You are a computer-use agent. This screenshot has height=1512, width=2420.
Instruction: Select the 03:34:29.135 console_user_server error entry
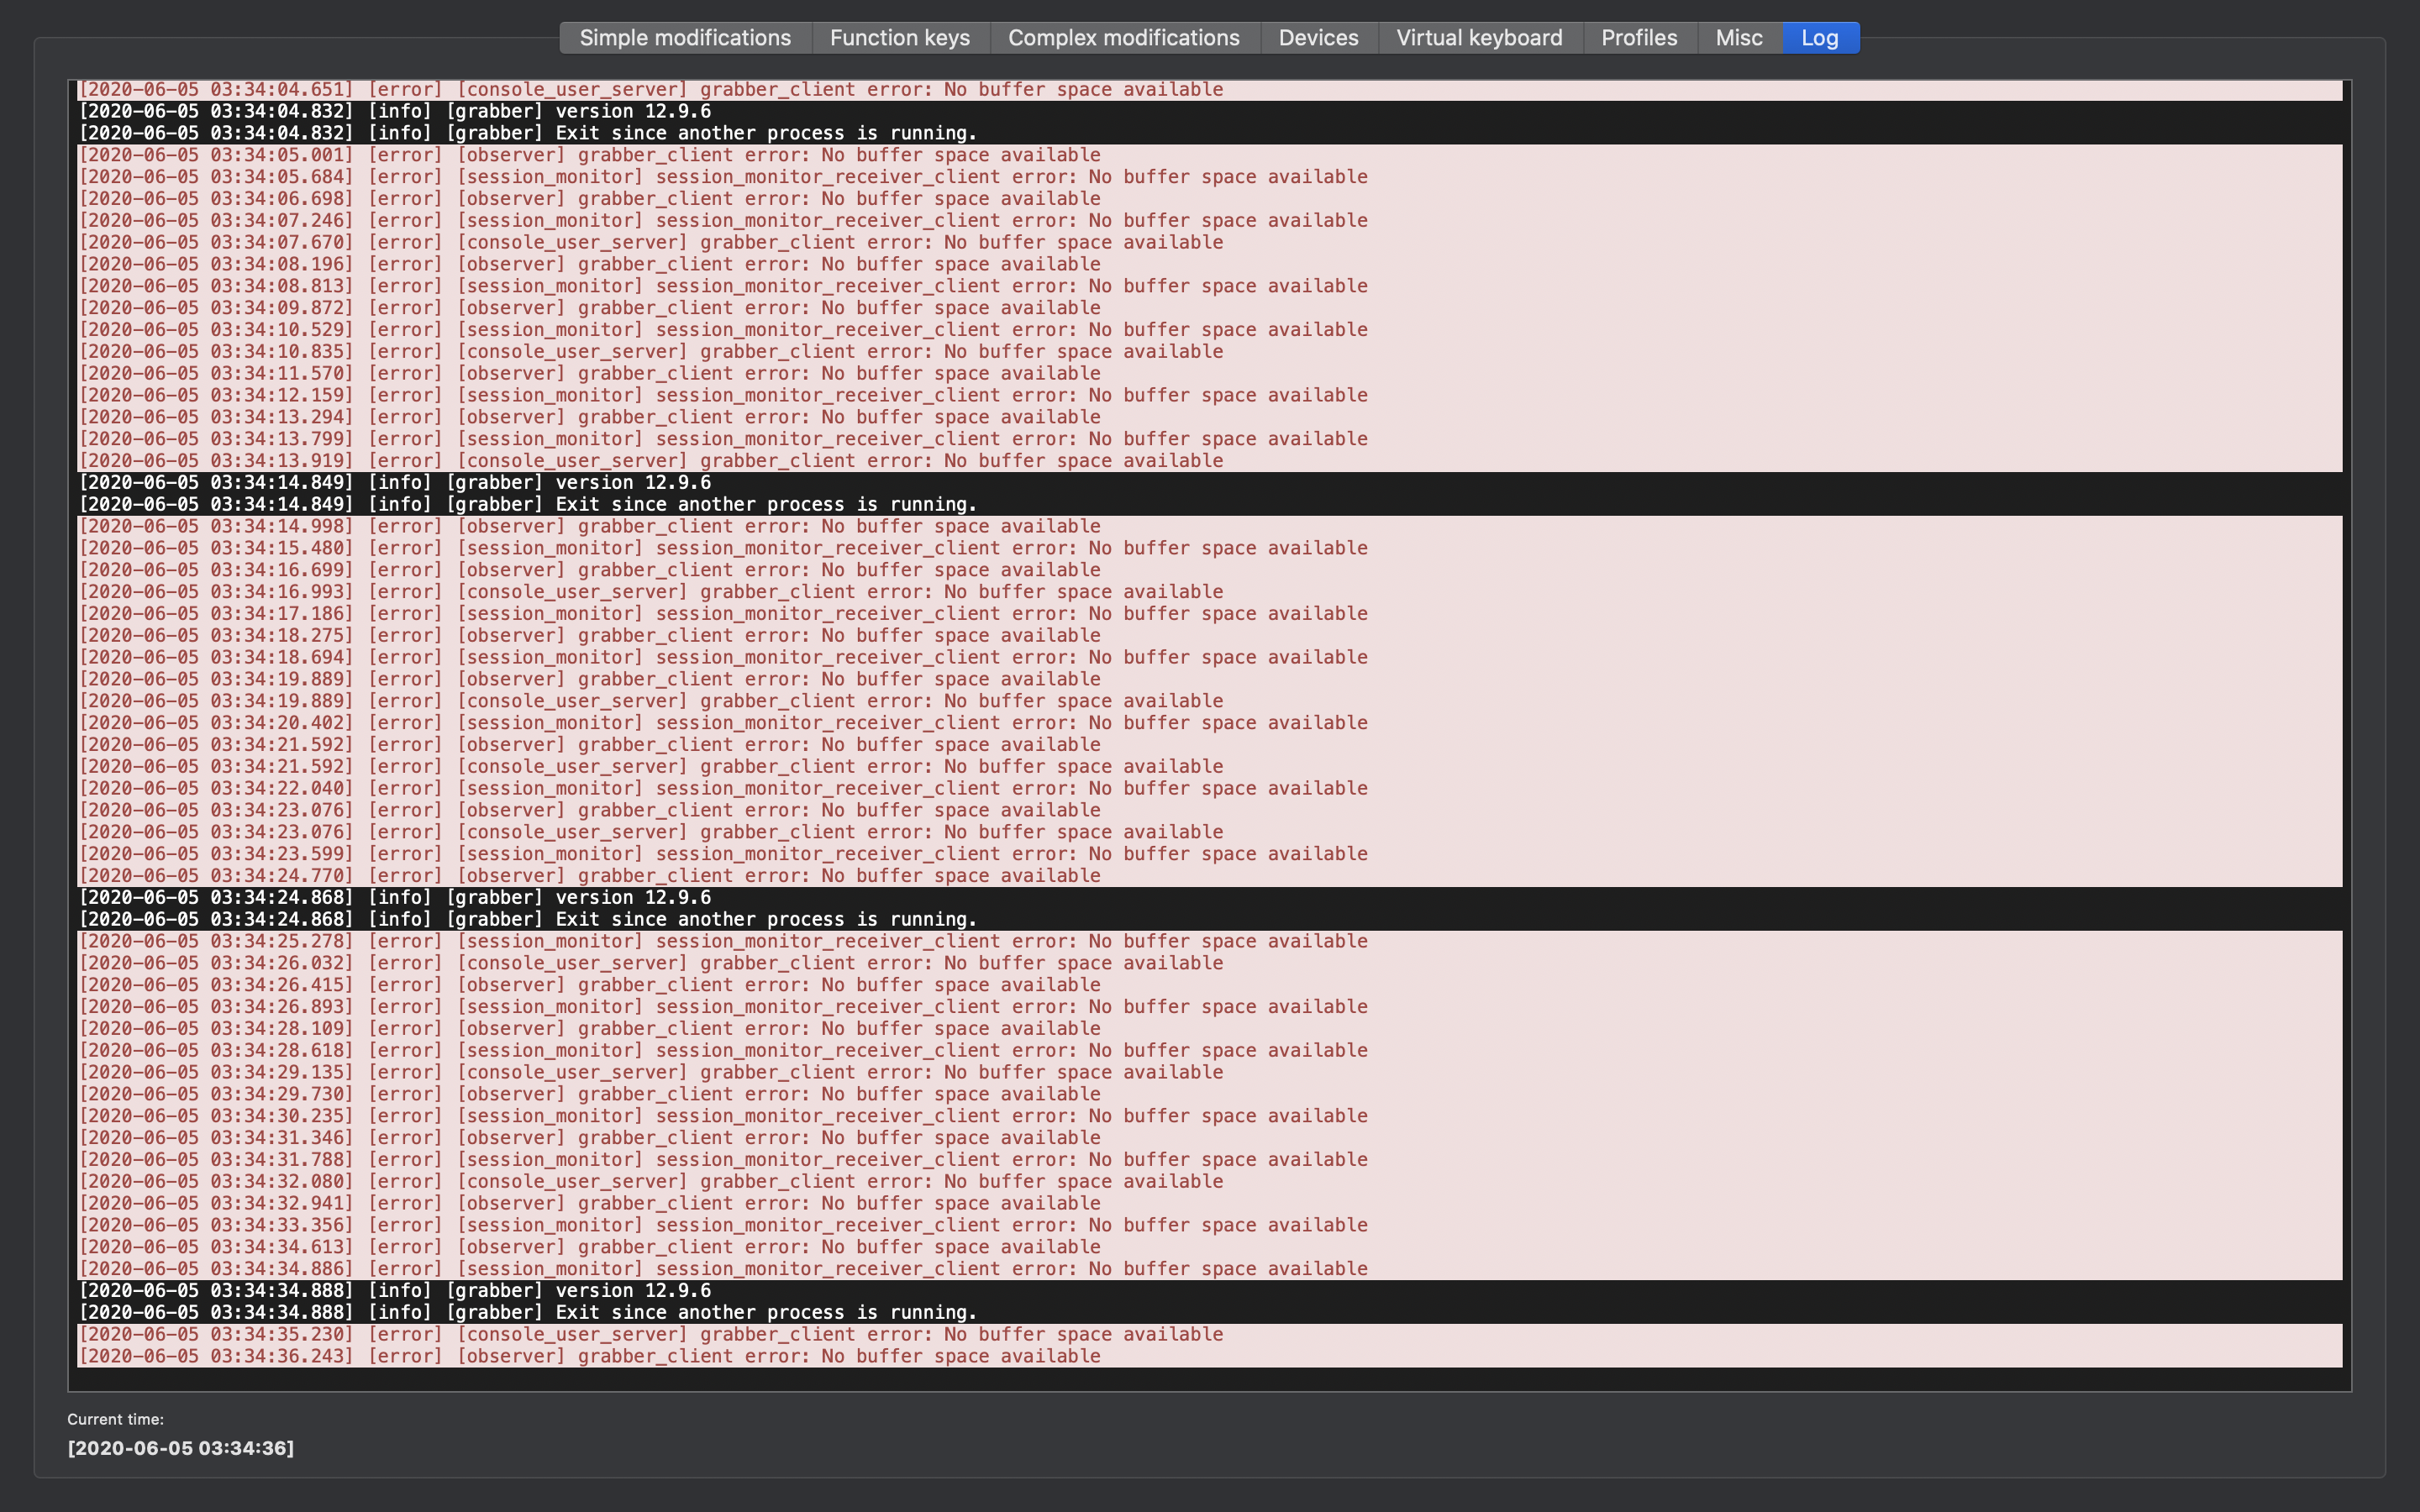tap(650, 1072)
